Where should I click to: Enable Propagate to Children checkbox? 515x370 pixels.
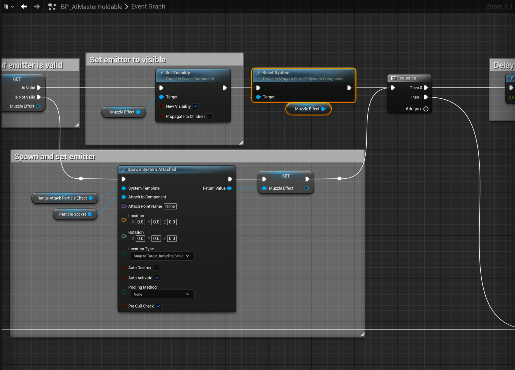[209, 117]
